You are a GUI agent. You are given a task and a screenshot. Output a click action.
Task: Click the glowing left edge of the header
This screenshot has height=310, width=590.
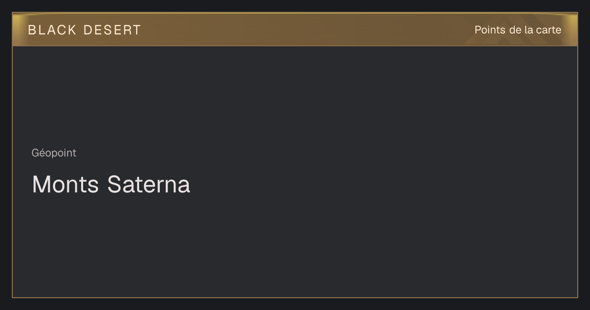click(17, 30)
